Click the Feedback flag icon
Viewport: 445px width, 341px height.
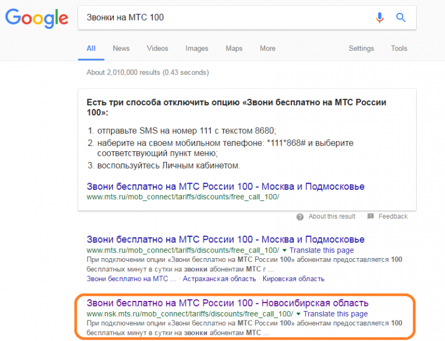coord(370,216)
